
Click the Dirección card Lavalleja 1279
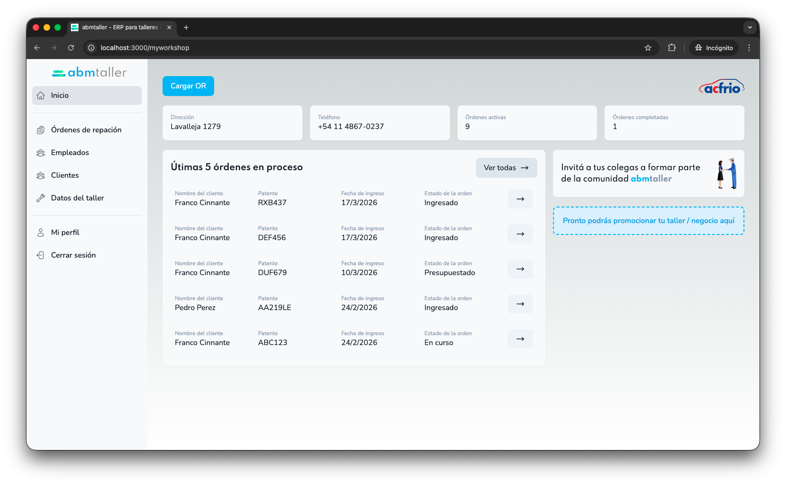232,123
